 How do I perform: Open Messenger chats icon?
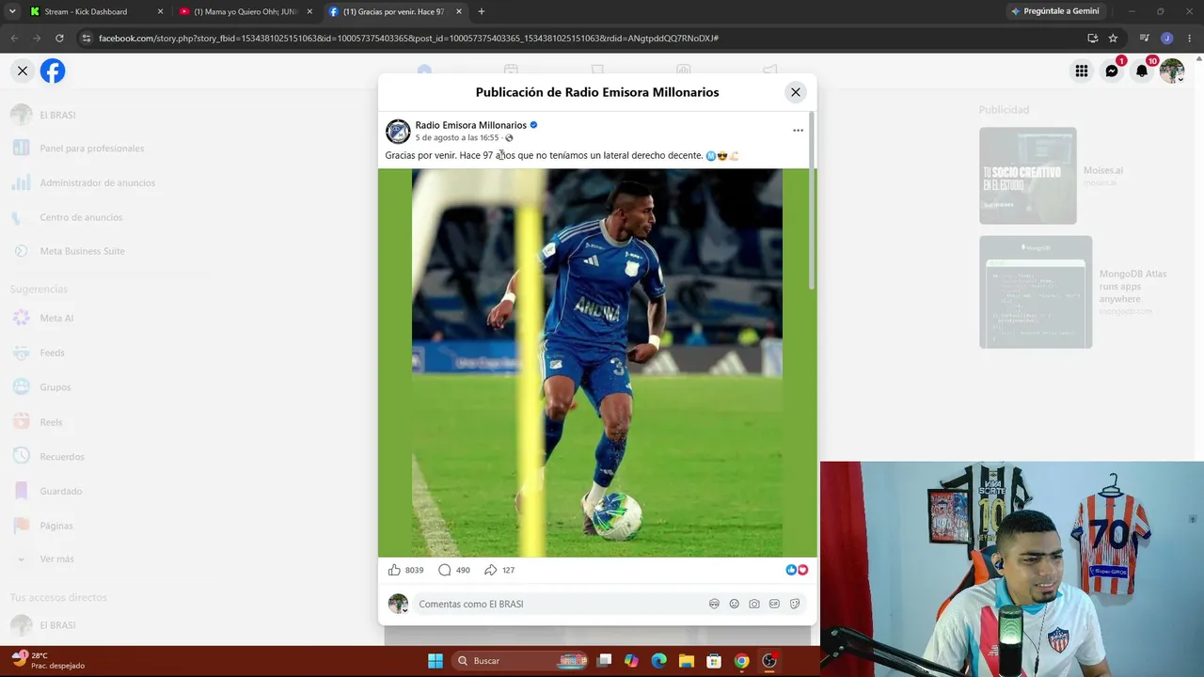pos(1112,71)
